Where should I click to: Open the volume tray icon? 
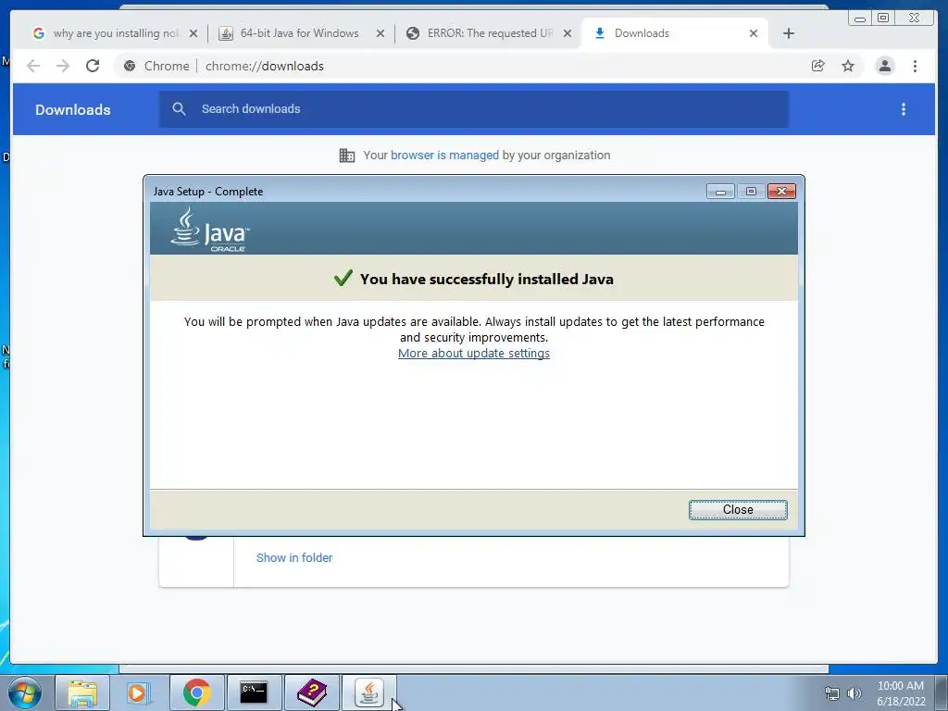pos(854,693)
